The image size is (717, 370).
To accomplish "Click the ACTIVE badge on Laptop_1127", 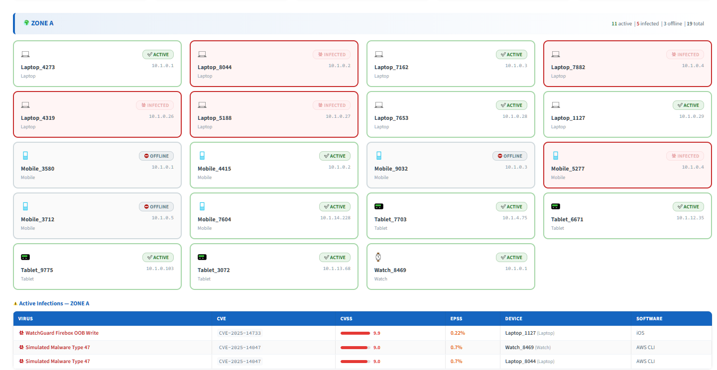I will coord(688,105).
